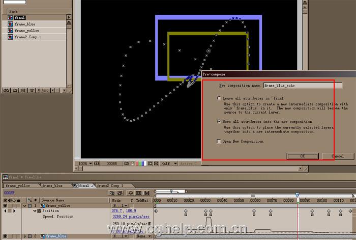Viewport: 356px width, 240px height.
Task: Toggle the shy layers switch in timeline
Action: point(131,193)
